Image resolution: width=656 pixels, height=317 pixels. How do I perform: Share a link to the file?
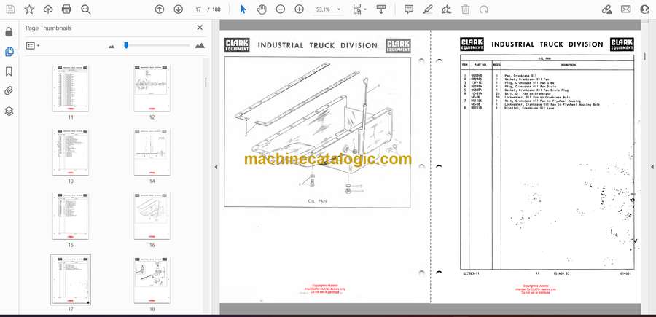click(607, 9)
